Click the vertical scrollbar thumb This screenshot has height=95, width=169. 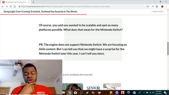click(x=168, y=49)
